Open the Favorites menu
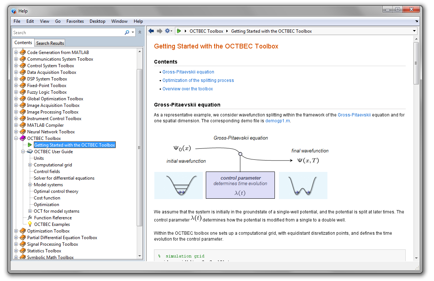 75,21
